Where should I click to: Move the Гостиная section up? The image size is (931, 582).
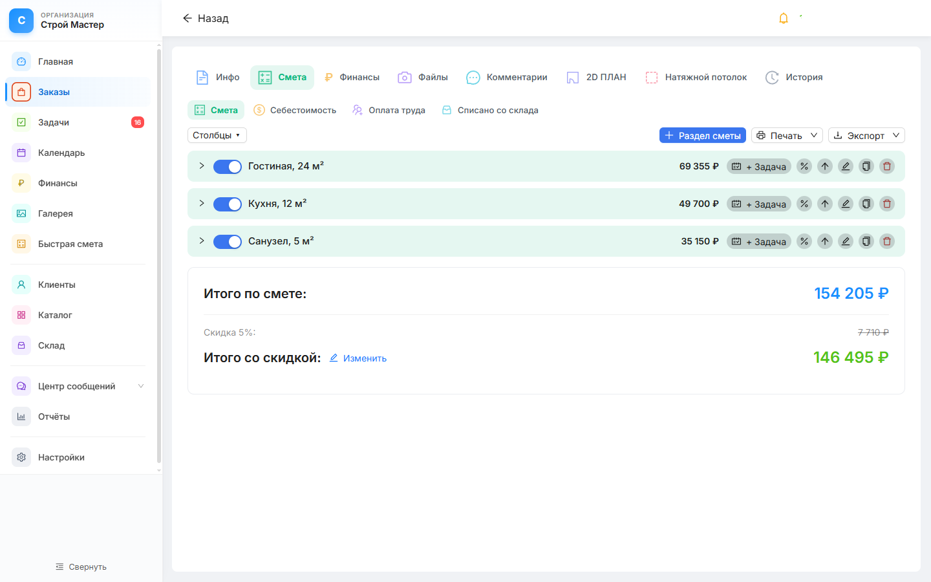pyautogui.click(x=825, y=166)
